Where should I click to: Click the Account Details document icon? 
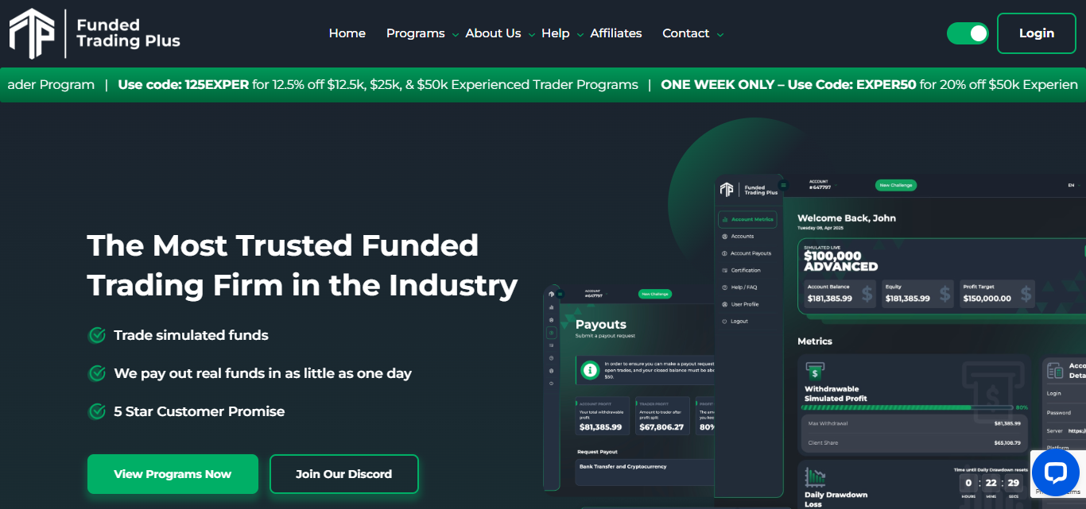1056,371
